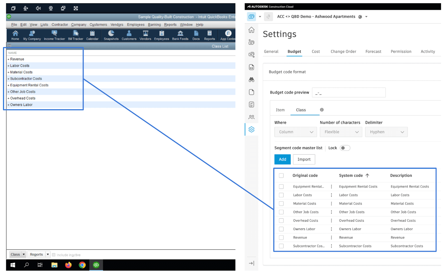The height and width of the screenshot is (275, 445).
Task: Open the members icon in Autodesk sidebar
Action: [x=251, y=117]
